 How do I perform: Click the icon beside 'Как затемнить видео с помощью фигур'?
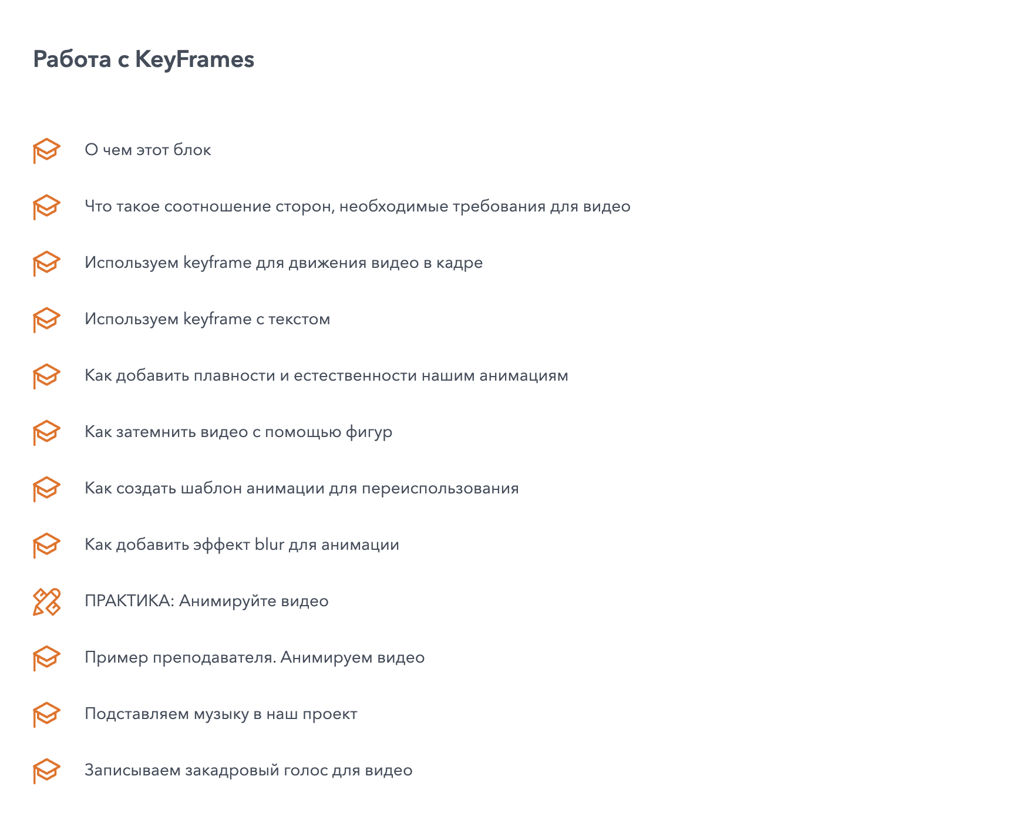(x=46, y=432)
